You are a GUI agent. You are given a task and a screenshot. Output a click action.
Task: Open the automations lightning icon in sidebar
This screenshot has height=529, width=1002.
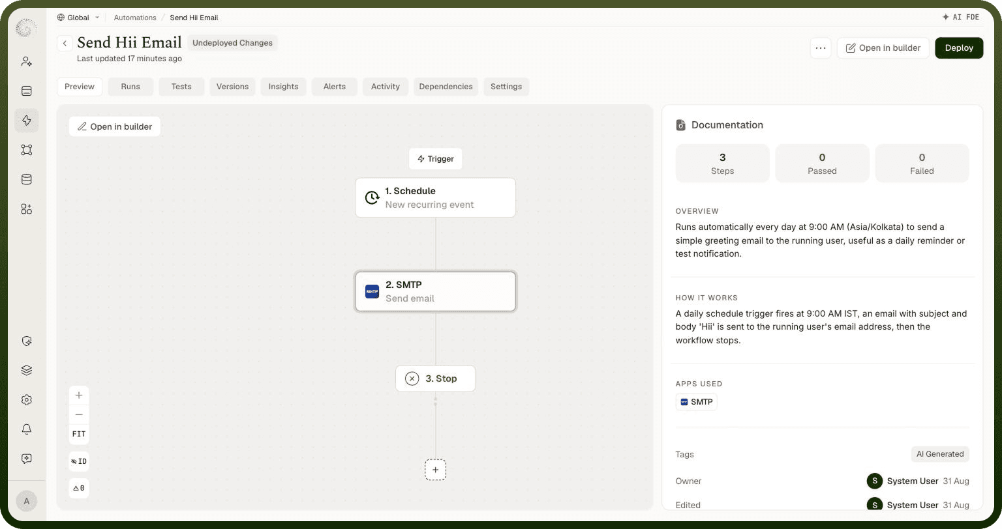[27, 121]
